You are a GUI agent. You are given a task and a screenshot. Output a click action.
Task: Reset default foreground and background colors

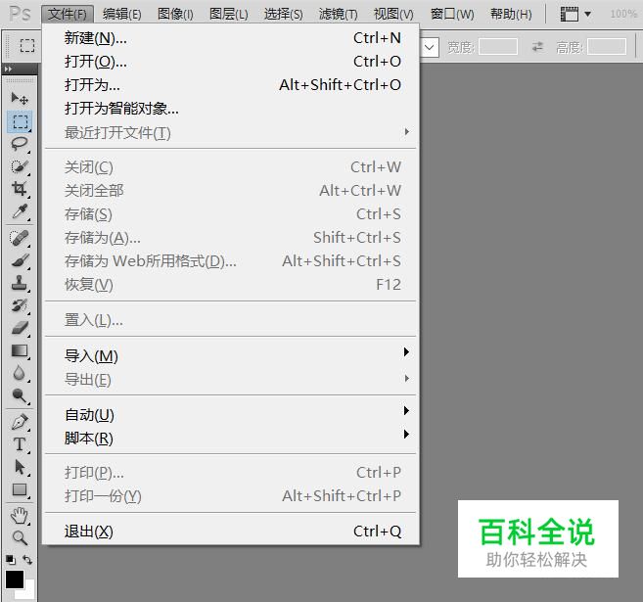(x=10, y=560)
